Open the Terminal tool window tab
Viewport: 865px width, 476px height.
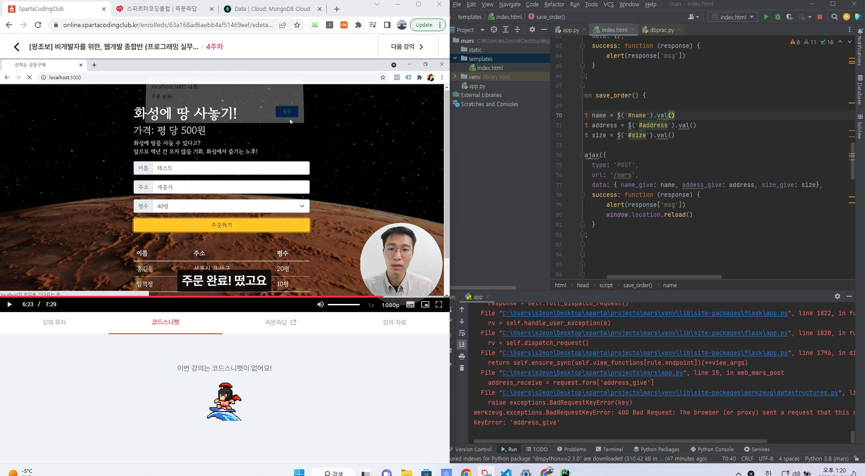609,449
